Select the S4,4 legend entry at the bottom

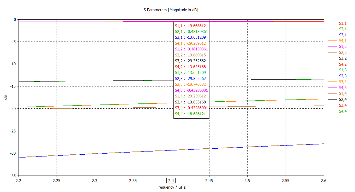point(342,111)
